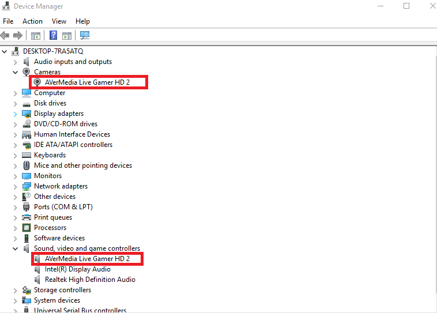437x313 pixels.
Task: Click the Display adapters icon
Action: pyautogui.click(x=27, y=114)
